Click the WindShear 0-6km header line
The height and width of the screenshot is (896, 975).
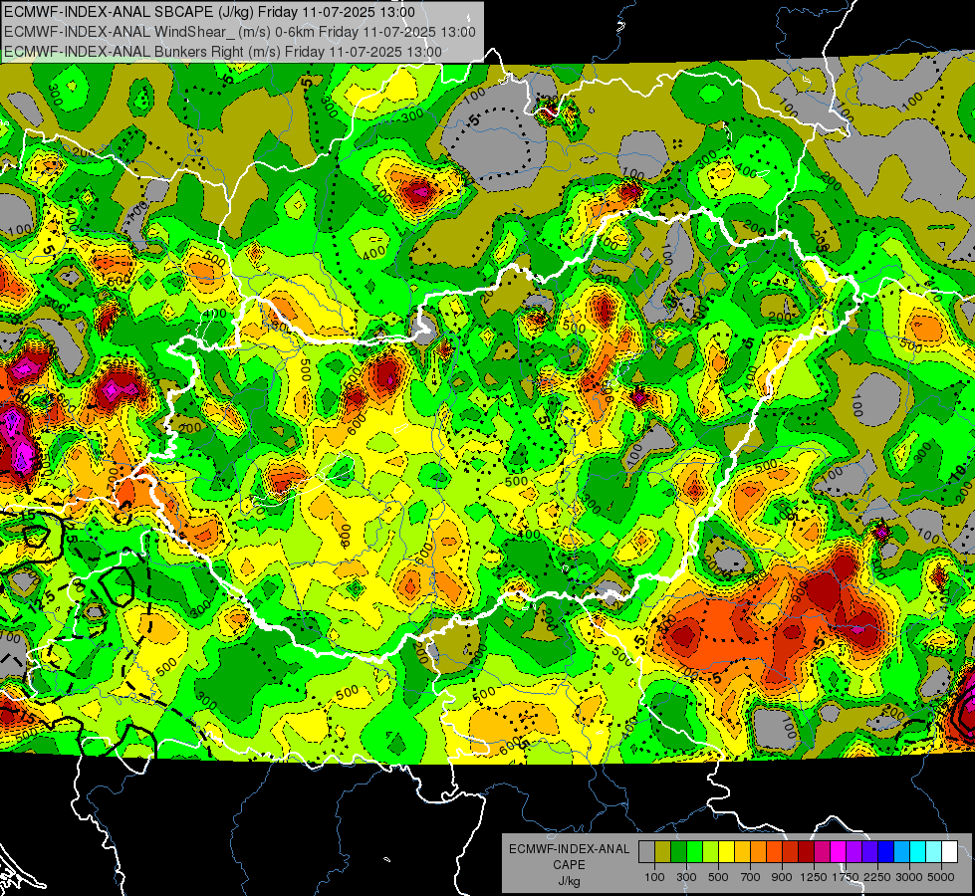pos(240,32)
